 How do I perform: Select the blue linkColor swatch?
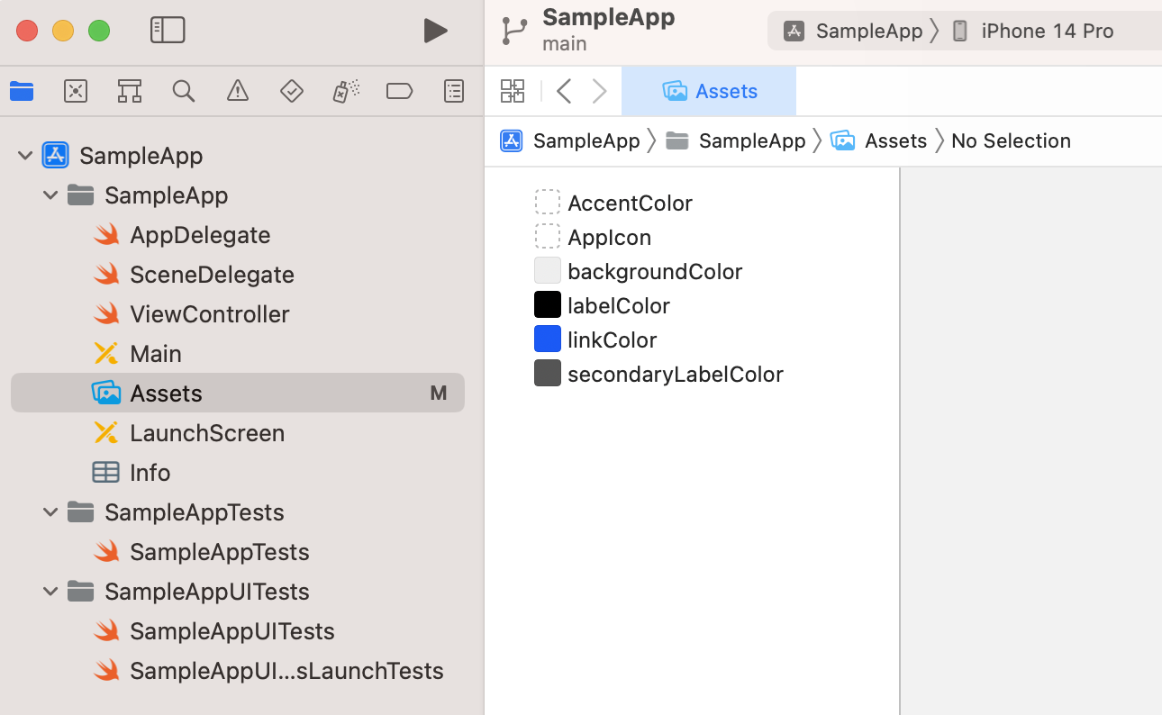[548, 339]
